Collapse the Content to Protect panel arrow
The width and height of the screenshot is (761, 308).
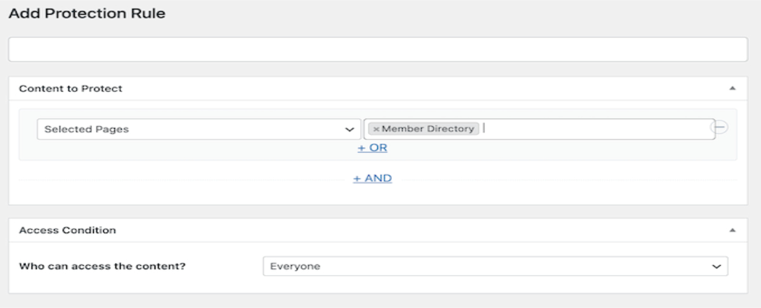tap(732, 89)
